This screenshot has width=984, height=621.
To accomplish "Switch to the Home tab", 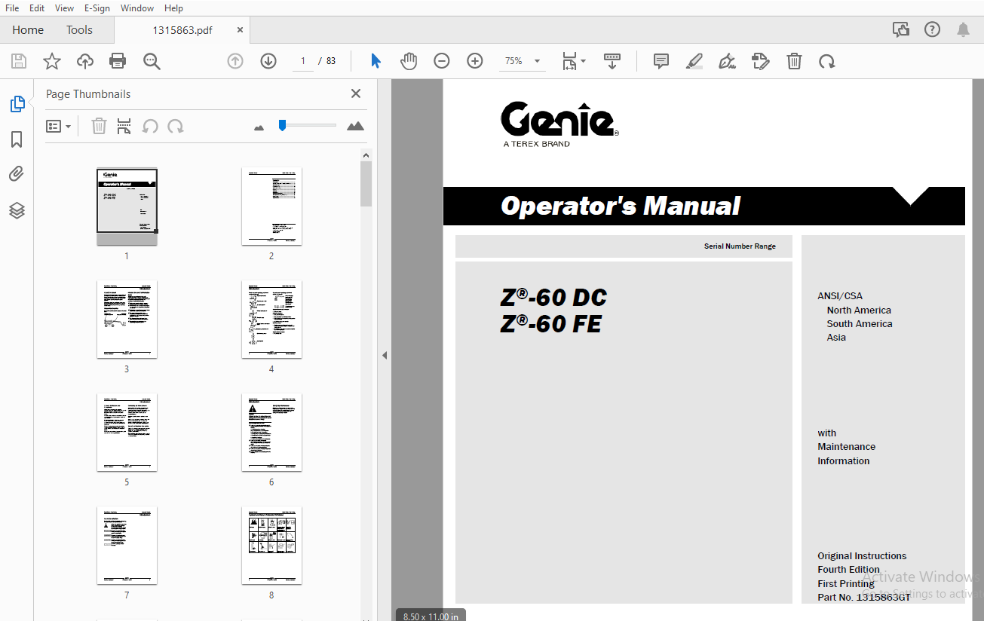I will click(28, 30).
